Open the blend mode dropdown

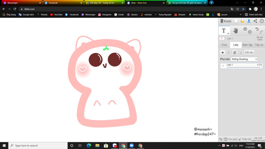244,59
